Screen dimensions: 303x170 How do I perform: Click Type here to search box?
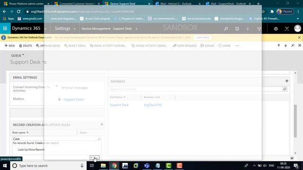[48, 166]
